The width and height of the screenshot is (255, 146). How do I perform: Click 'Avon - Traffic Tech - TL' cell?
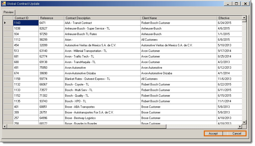coord(102,56)
